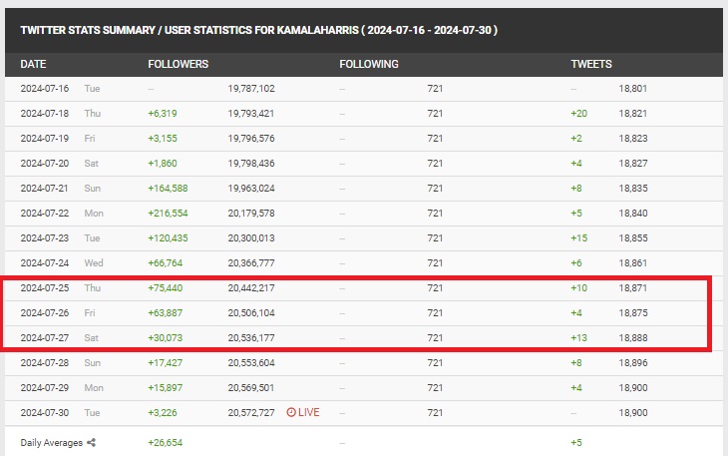Screen dimensions: 728x456
Task: Click follower total 20,442,217
Action: point(251,288)
